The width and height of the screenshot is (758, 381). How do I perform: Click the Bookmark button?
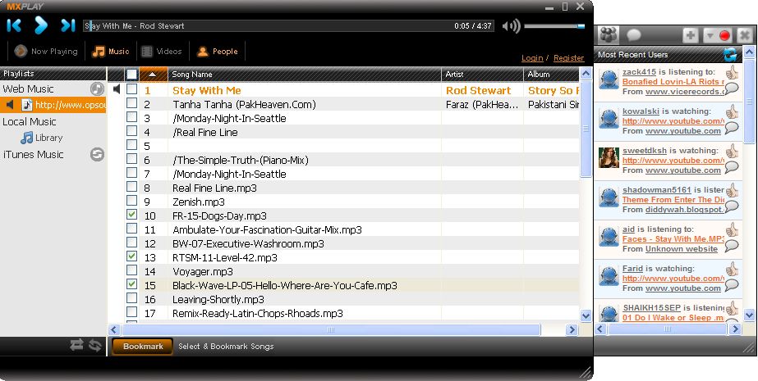(x=143, y=347)
